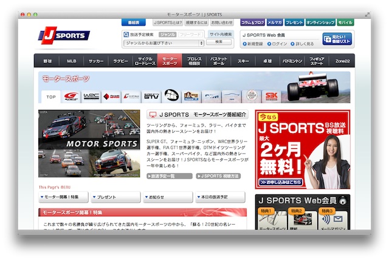Viewport: 389px width, 260px height.
Task: Open the プレゼント top menu button
Action: (x=294, y=22)
